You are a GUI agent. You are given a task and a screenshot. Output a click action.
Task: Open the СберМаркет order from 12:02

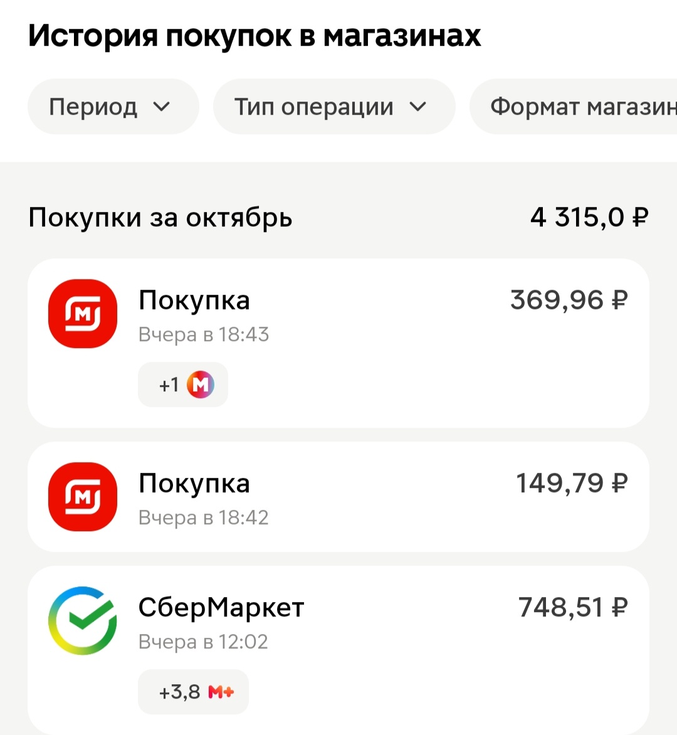click(x=338, y=627)
